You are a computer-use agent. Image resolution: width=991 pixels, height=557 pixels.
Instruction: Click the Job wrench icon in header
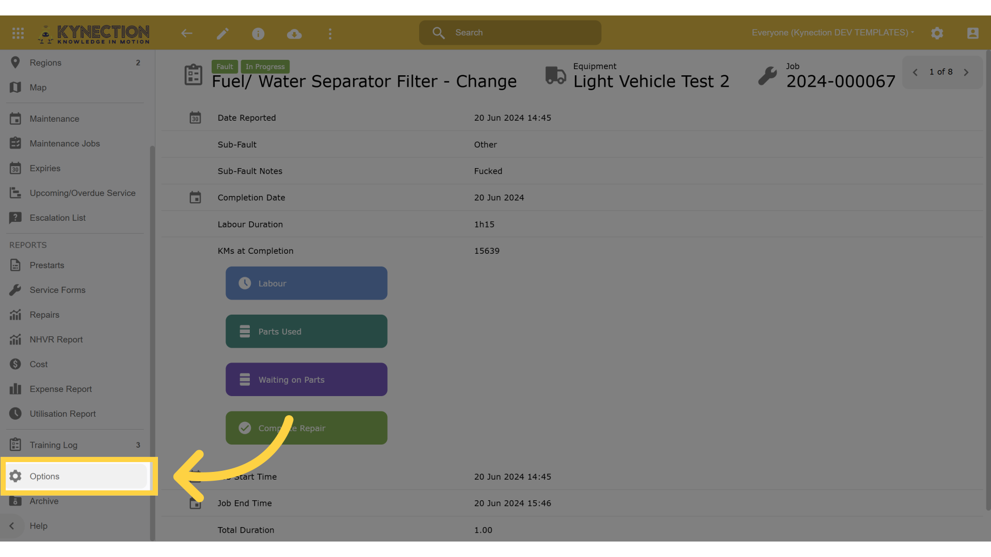coord(768,76)
